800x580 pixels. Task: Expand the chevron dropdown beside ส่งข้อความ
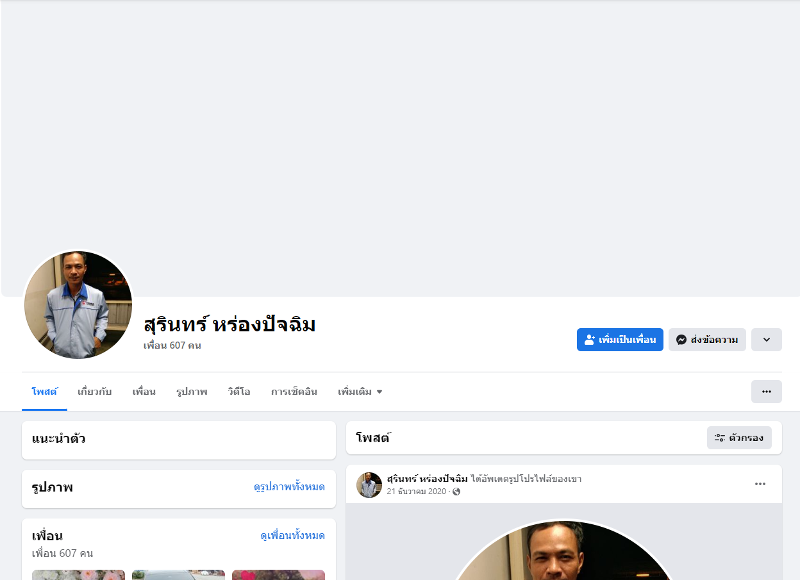(x=767, y=340)
